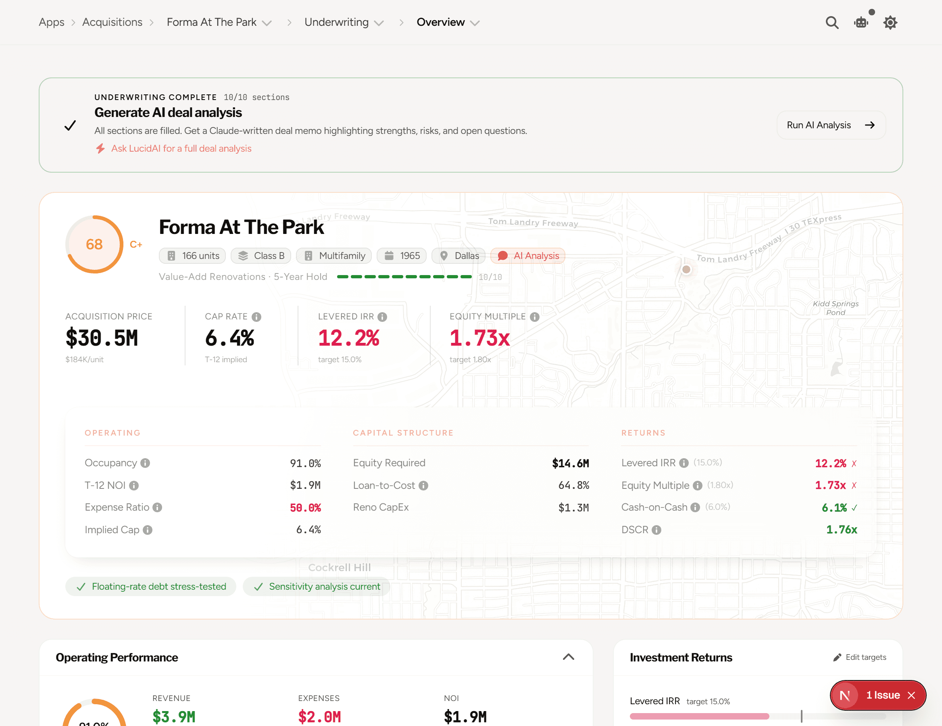Click info icon next to T-12 NOI

tap(134, 486)
